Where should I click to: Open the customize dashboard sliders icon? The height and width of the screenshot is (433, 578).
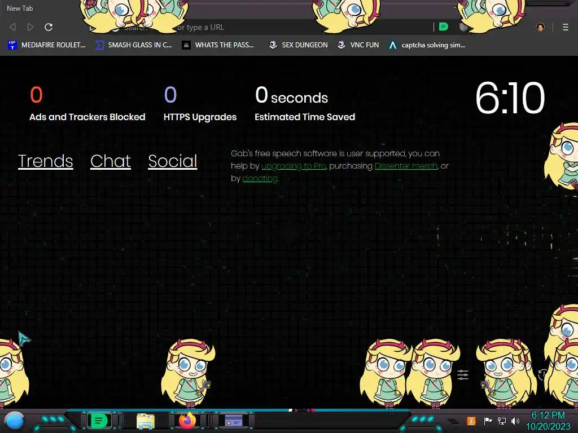[463, 375]
